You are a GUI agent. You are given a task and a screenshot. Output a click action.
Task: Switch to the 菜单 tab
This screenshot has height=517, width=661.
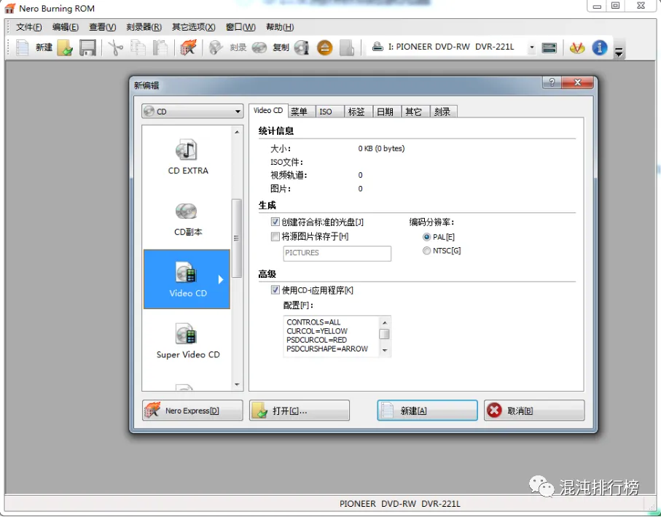(x=301, y=112)
